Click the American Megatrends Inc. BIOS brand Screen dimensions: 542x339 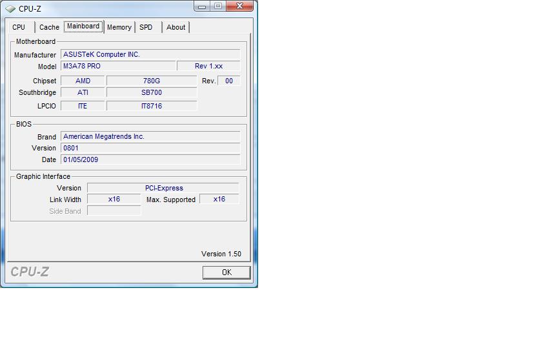(150, 136)
